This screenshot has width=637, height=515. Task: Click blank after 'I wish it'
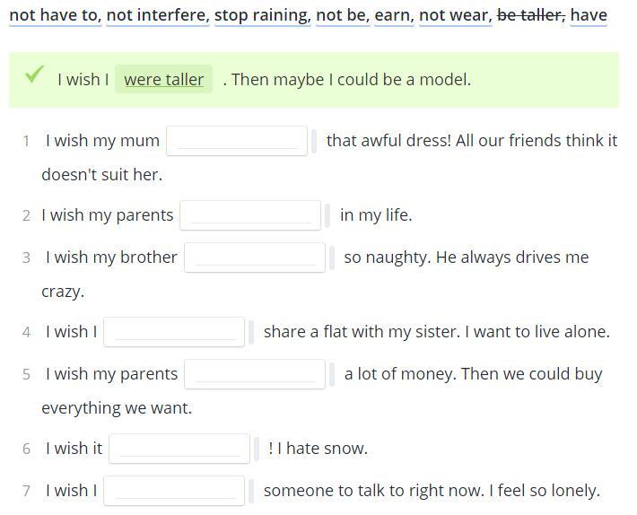click(x=179, y=449)
